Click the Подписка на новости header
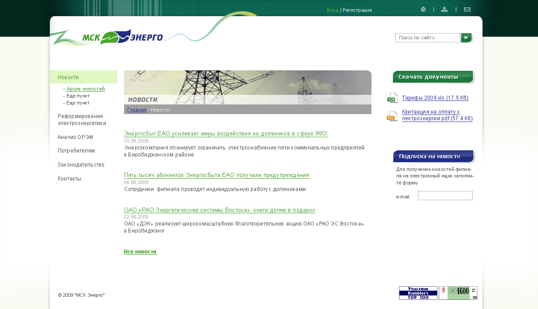The height and width of the screenshot is (309, 538). click(433, 156)
